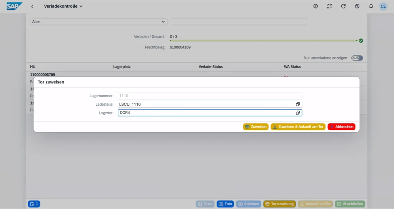Click the Ankunft am Tor footer button
The width and height of the screenshot is (394, 209).
(316, 204)
